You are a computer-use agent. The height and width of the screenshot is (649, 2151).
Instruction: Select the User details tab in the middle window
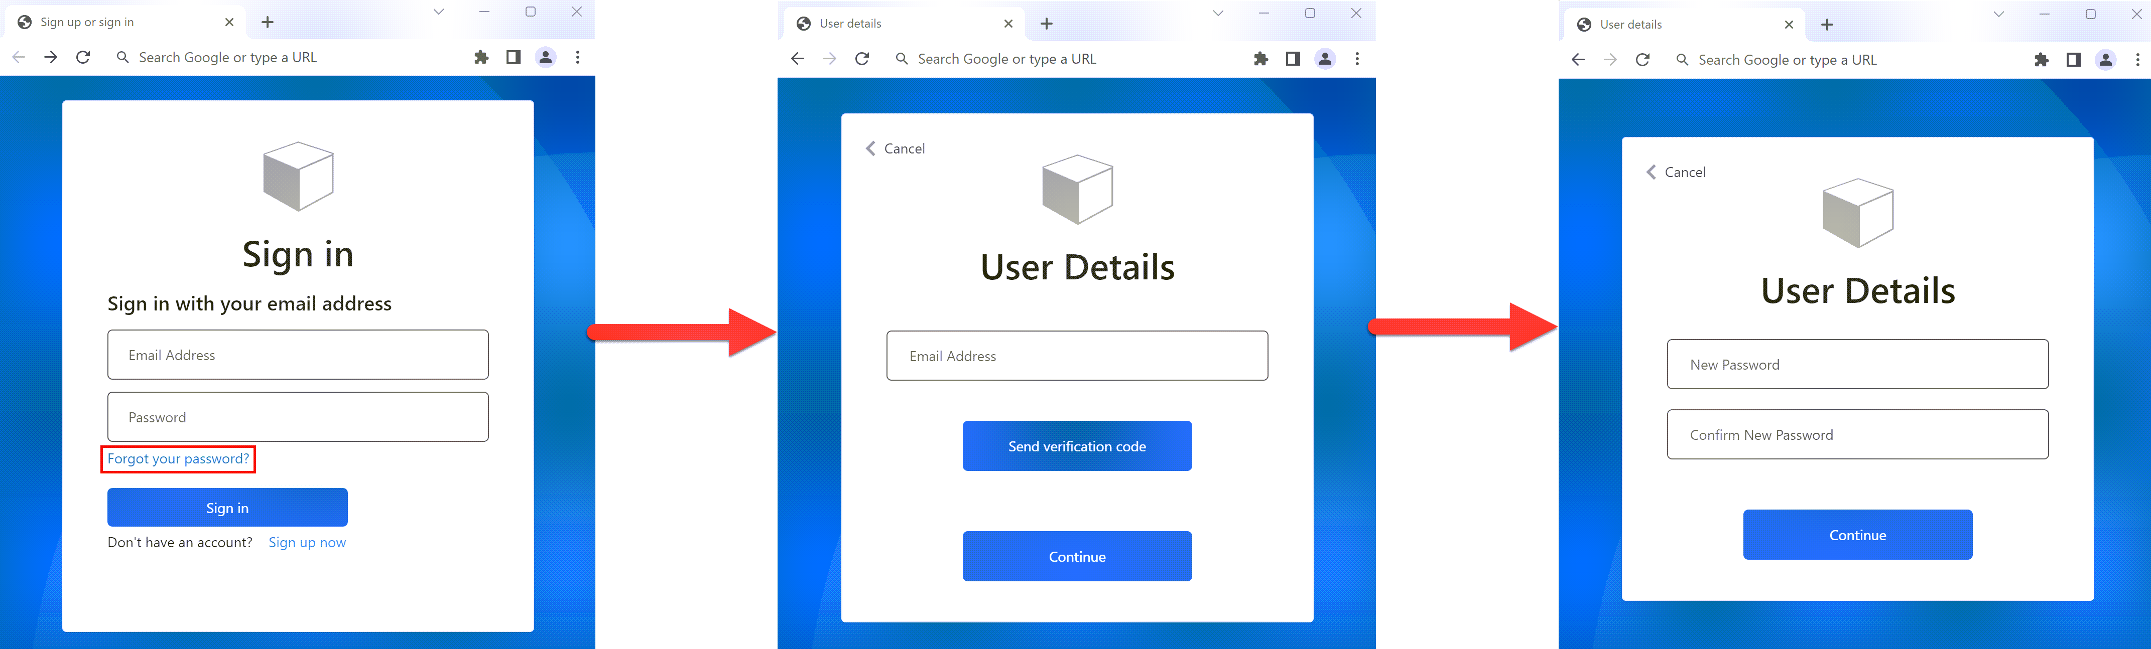(x=904, y=24)
